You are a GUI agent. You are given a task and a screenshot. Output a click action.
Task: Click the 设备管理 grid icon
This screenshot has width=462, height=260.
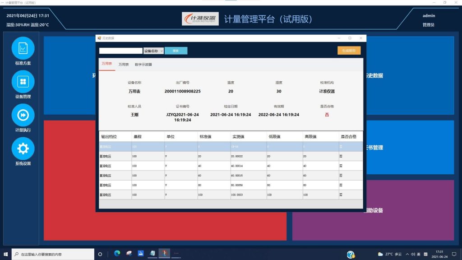pyautogui.click(x=23, y=82)
